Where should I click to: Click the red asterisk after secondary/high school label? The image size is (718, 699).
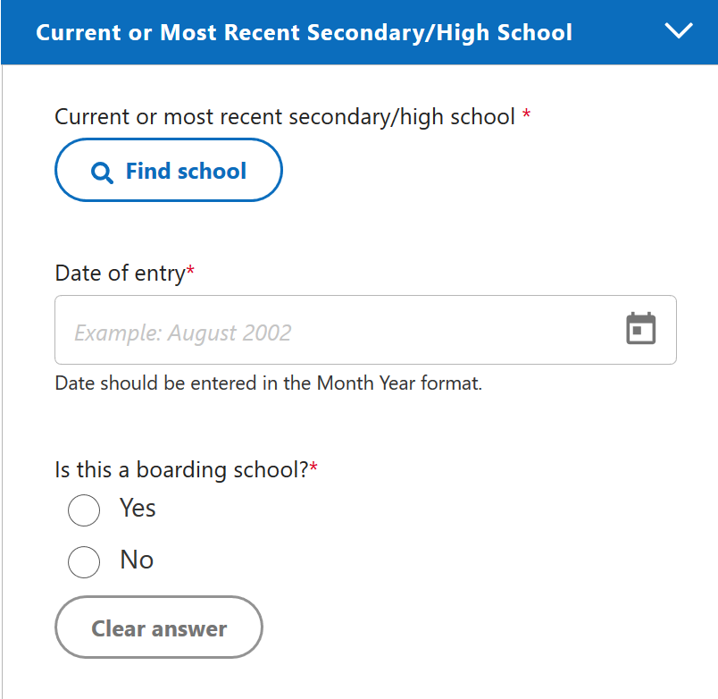[x=526, y=115]
